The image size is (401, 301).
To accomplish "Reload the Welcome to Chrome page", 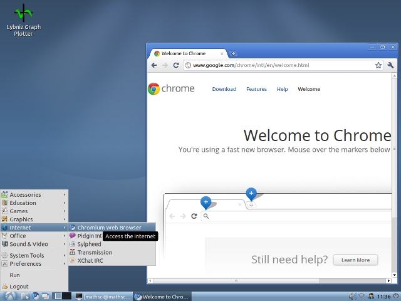I will click(x=176, y=65).
